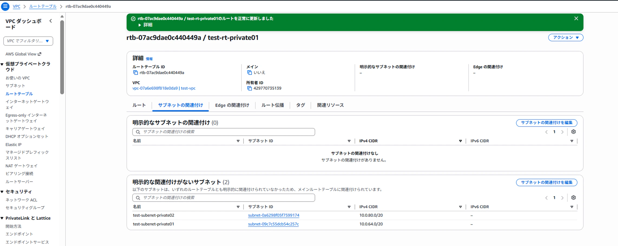618x246 pixels.
Task: Dismiss the green success notification banner
Action: click(576, 18)
